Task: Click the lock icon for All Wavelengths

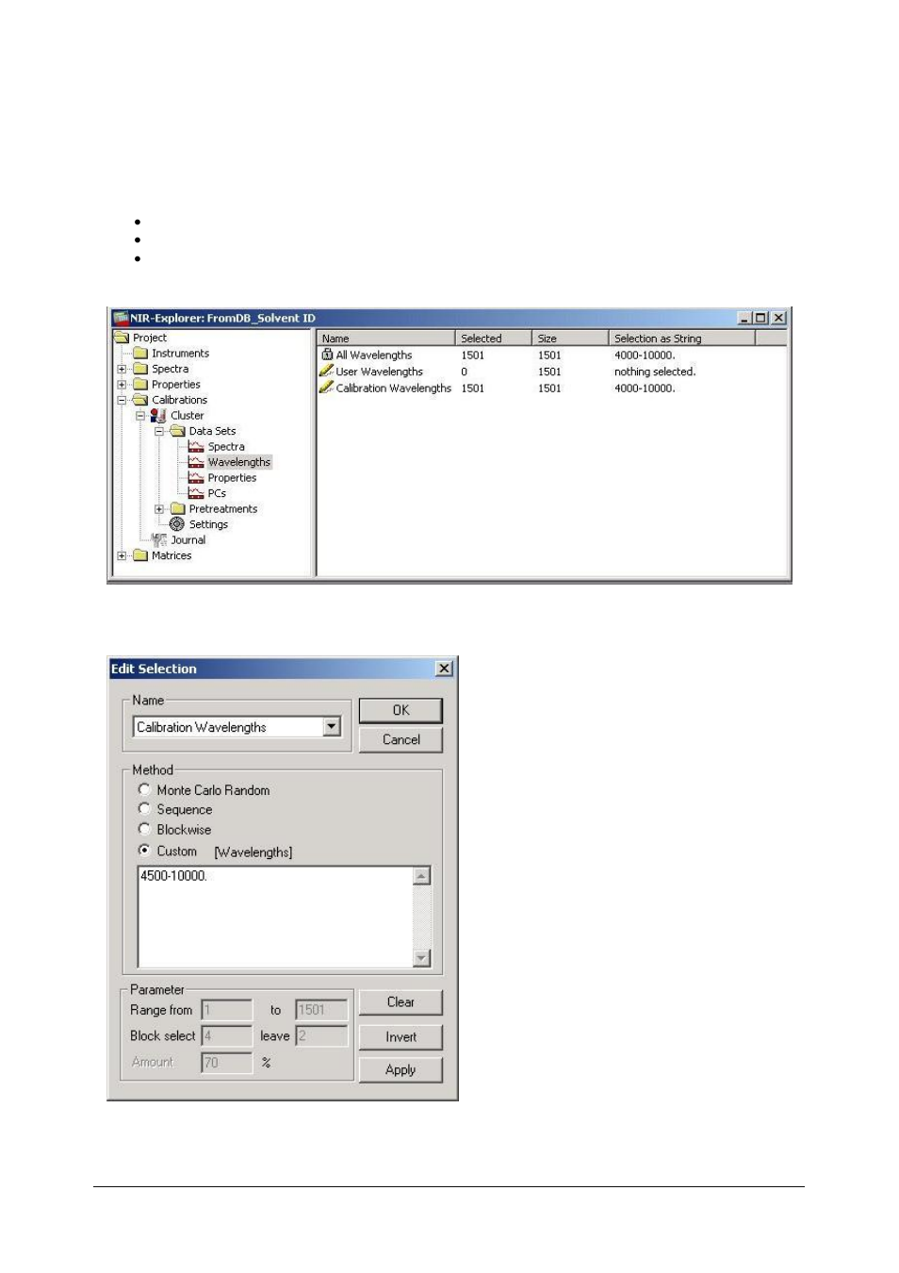Action: click(x=327, y=355)
